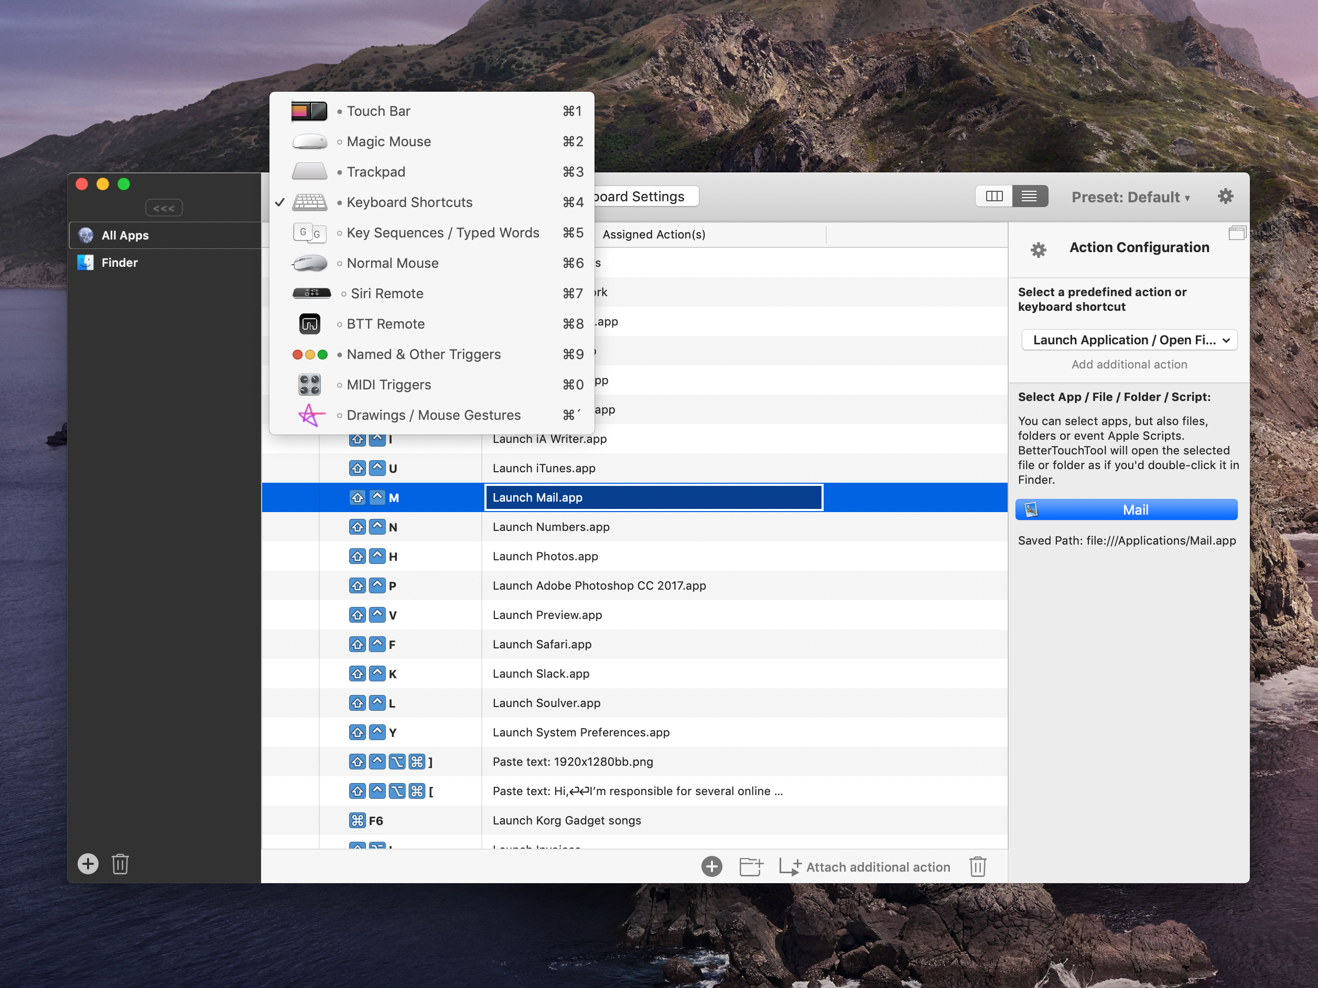The width and height of the screenshot is (1318, 988).
Task: Choose MIDI Triggers menu item
Action: tap(431, 385)
